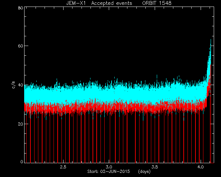Viewport: 221px width, 177px height.
Task: Click the 40 y-axis tick label
Action: click(20, 85)
